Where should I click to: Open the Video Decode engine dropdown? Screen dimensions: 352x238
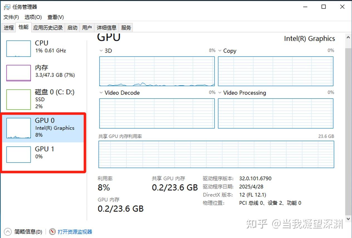101,93
